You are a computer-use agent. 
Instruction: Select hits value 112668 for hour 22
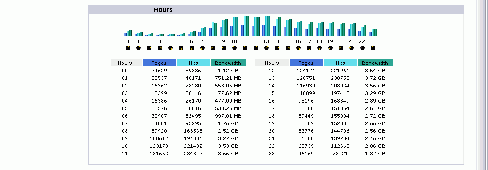click(x=340, y=146)
